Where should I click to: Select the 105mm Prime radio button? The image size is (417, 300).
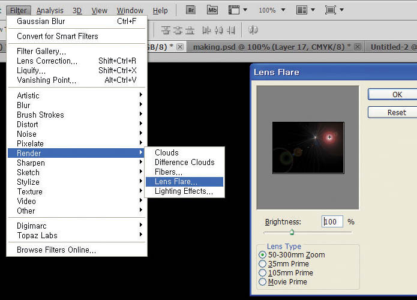click(262, 273)
